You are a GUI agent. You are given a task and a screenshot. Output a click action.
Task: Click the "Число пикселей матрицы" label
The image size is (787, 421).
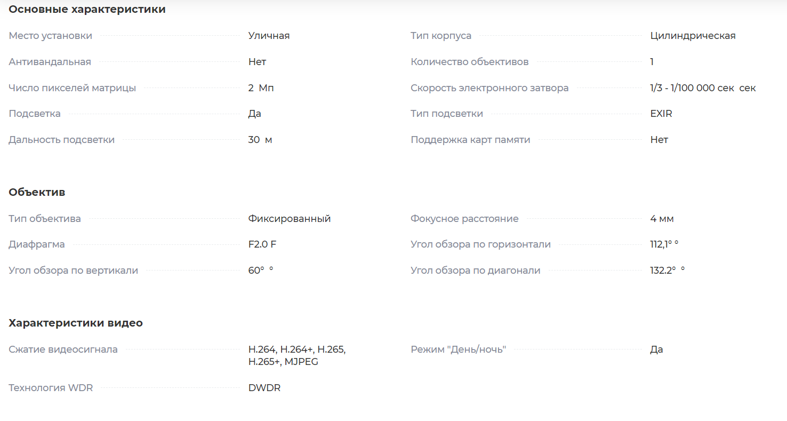tap(72, 88)
